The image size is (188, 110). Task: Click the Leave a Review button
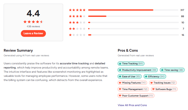click(x=33, y=33)
